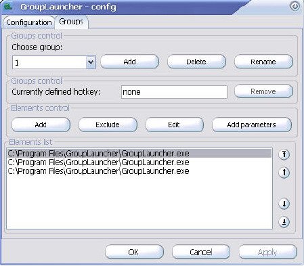Move selected element to bottom of list
Image resolution: width=304 pixels, height=266 pixels.
284,222
